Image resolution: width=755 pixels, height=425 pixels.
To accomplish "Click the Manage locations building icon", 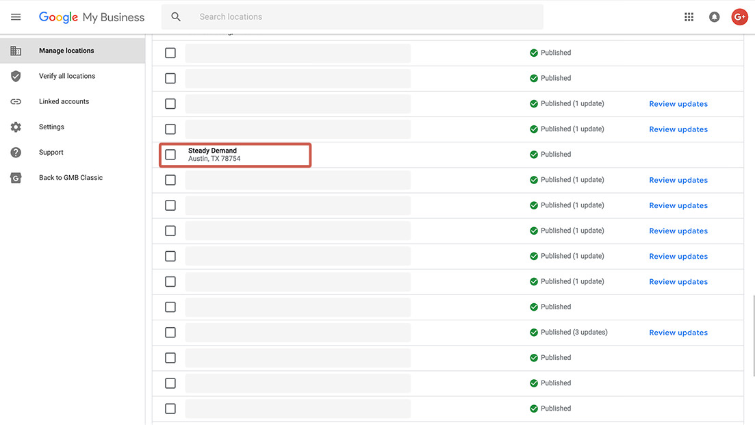I will [16, 51].
